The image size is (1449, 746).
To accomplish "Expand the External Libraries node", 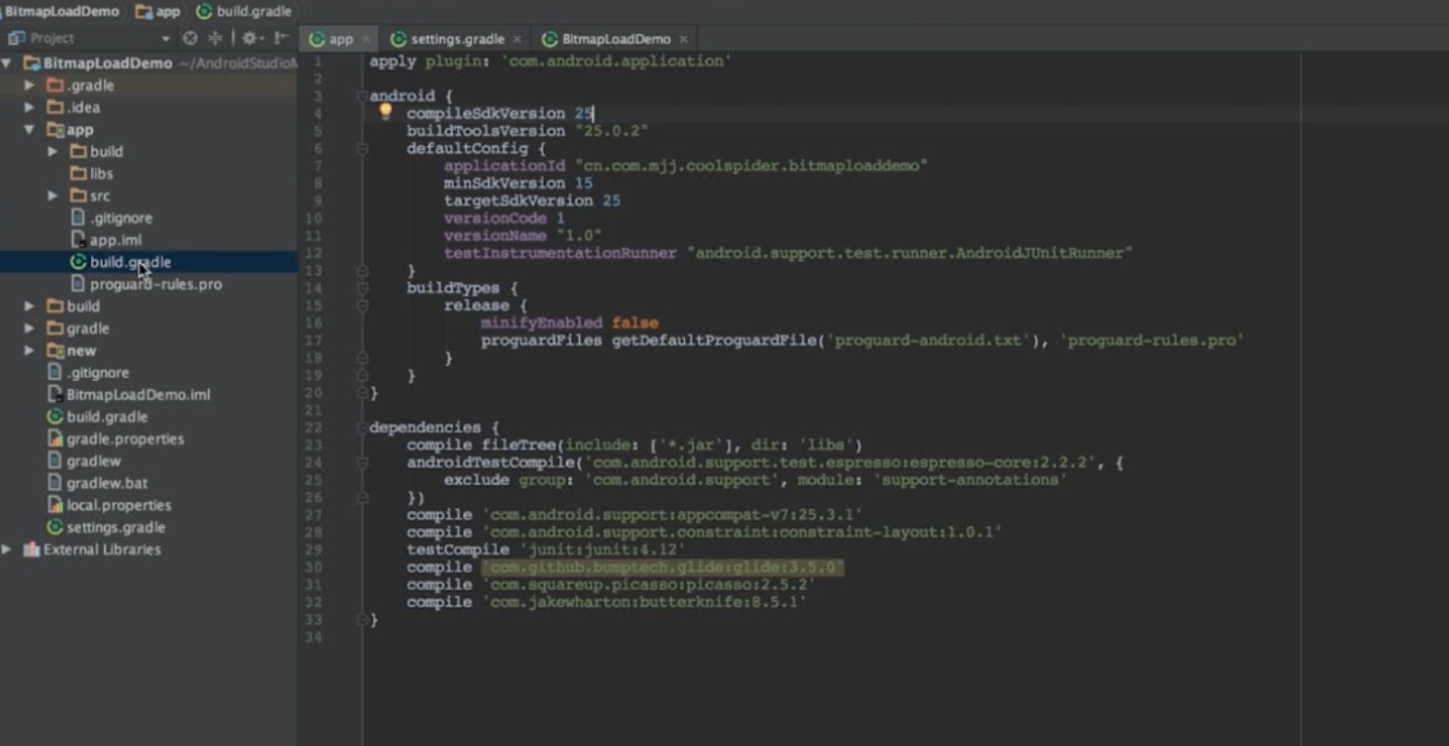I will pyautogui.click(x=7, y=549).
